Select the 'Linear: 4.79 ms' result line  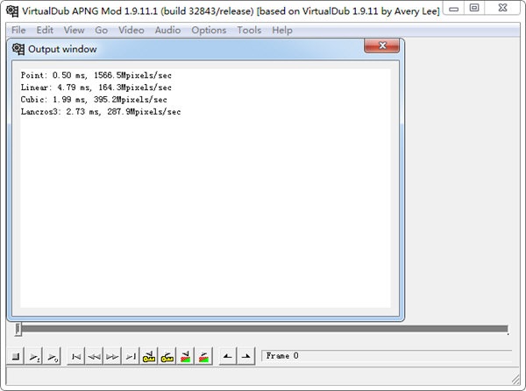click(x=96, y=87)
